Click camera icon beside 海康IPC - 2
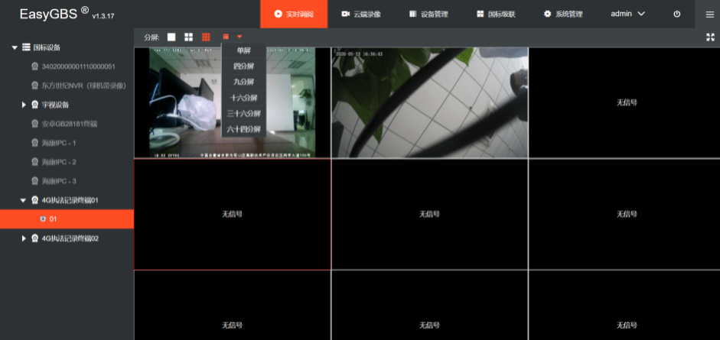 pos(34,162)
